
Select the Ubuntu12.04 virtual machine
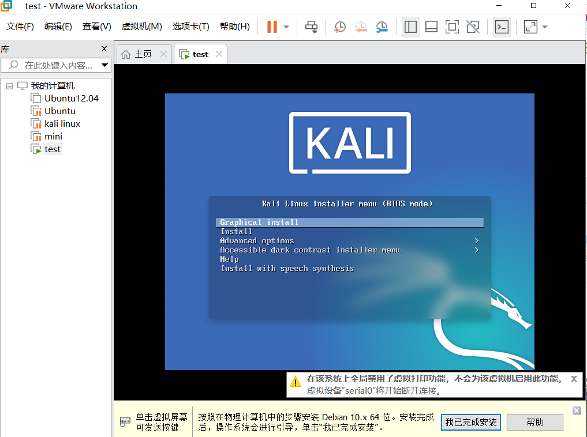(72, 99)
